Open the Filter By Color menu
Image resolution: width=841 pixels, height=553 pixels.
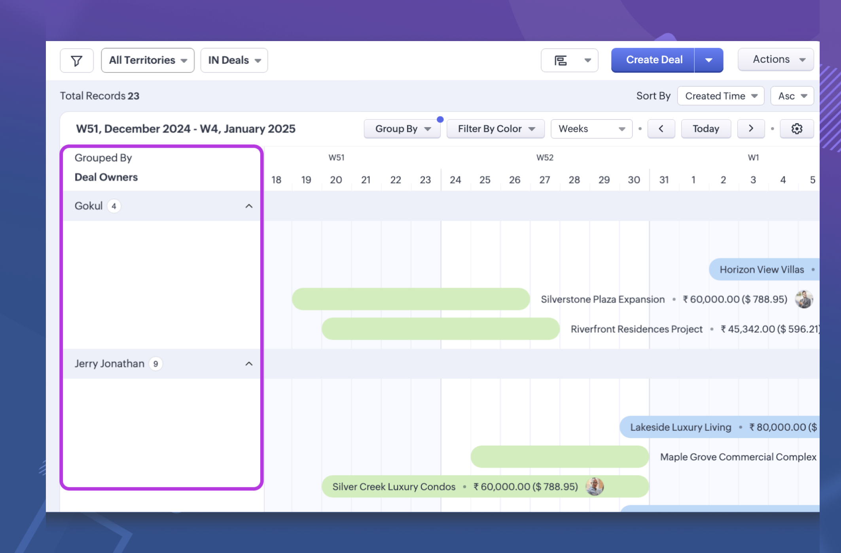(x=495, y=129)
